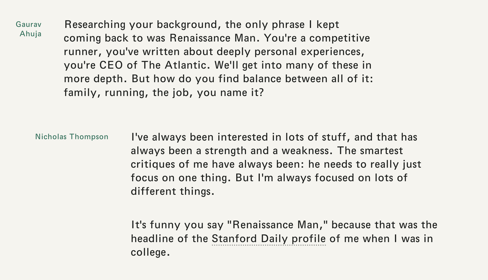
Task: Click the word "weakness" in Thompson's answer
Action: [305, 151]
